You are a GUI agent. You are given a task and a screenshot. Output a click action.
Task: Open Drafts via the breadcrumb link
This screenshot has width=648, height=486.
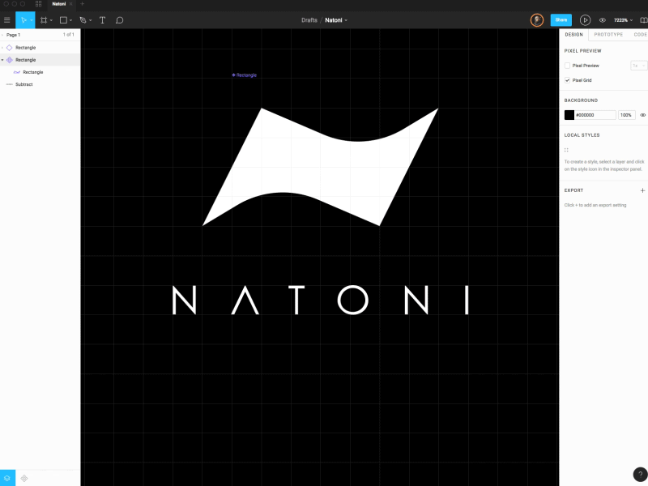pyautogui.click(x=309, y=19)
